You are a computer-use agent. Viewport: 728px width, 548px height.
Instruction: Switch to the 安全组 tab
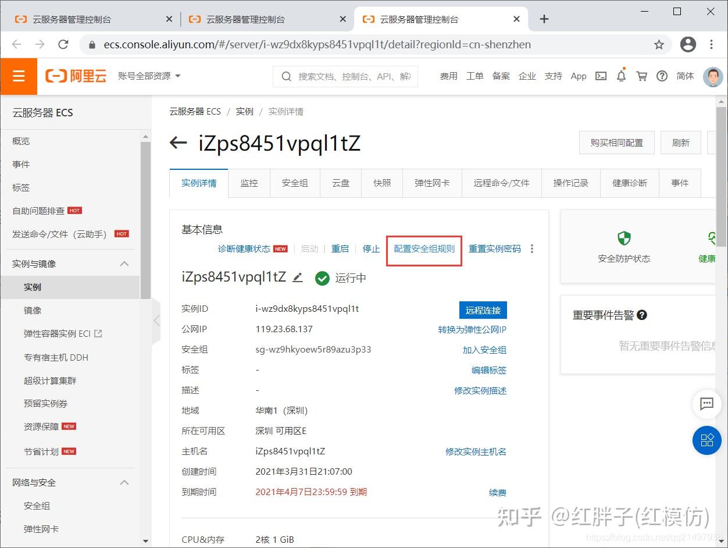295,183
